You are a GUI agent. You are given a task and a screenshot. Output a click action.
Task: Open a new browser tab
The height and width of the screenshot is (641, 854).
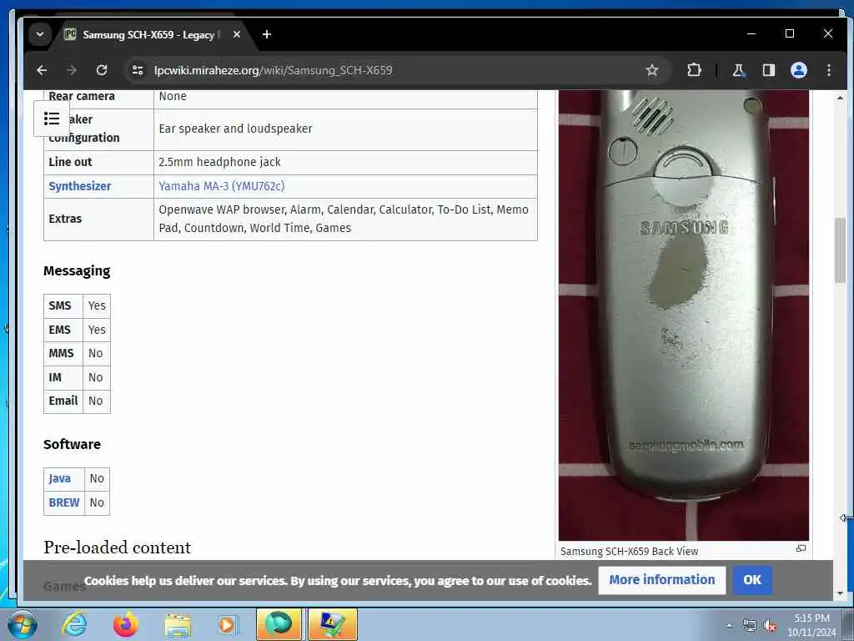coord(266,34)
